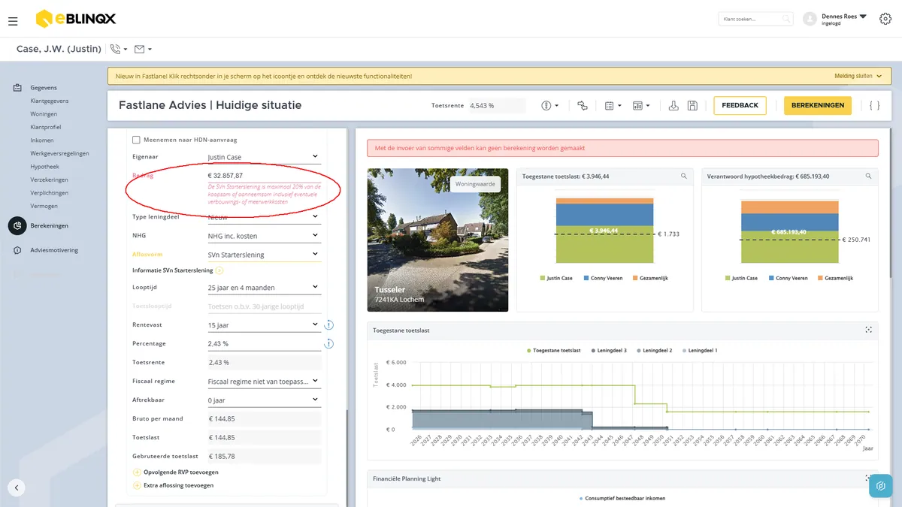This screenshot has height=507, width=902.
Task: Open the Eigenaar dropdown
Action: [264, 157]
